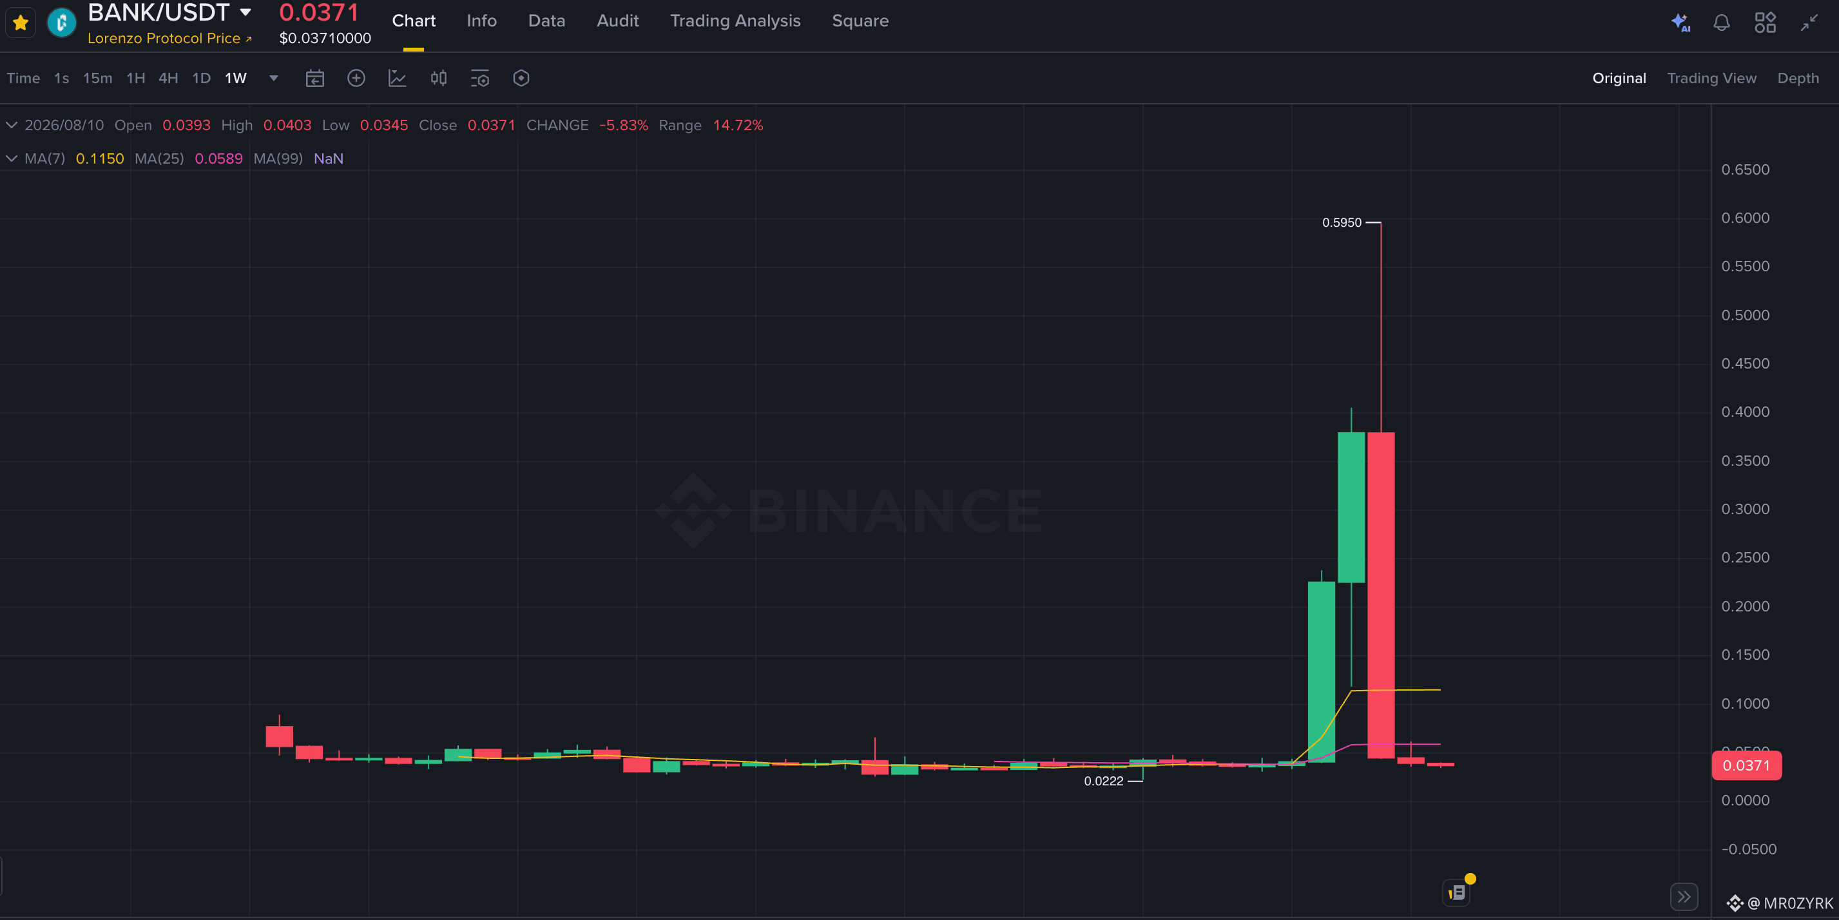Open the candlestick chart style icon
Image resolution: width=1839 pixels, height=920 pixels.
(x=438, y=79)
